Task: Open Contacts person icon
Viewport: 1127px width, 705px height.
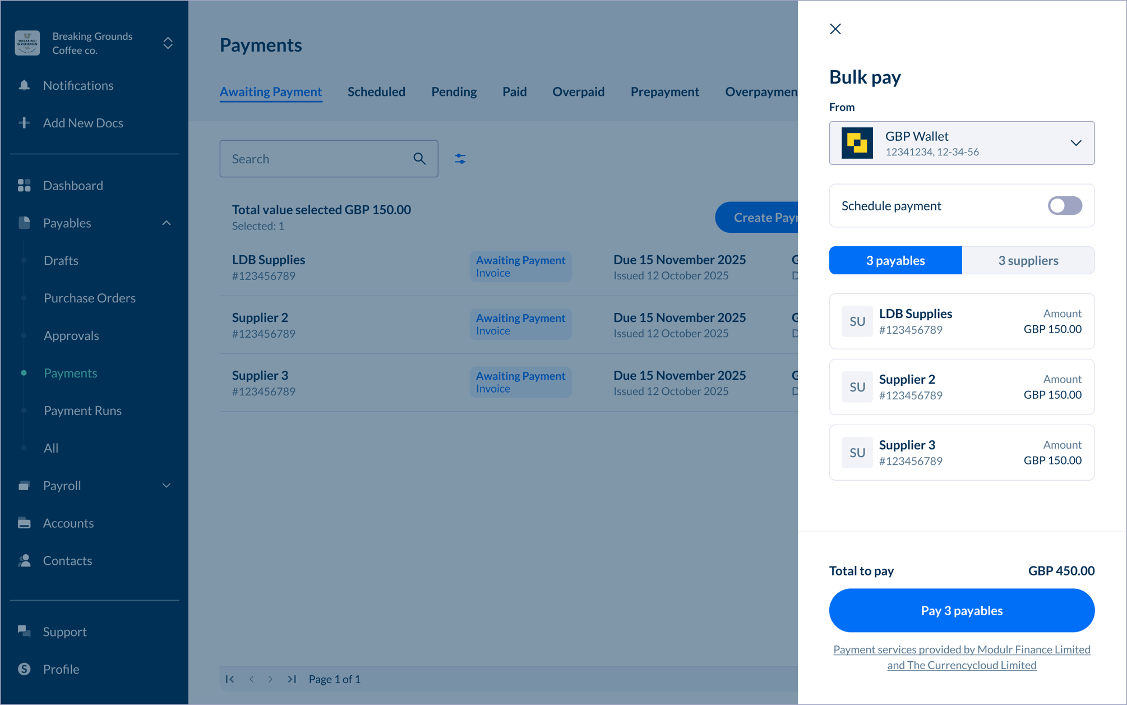Action: [x=24, y=560]
